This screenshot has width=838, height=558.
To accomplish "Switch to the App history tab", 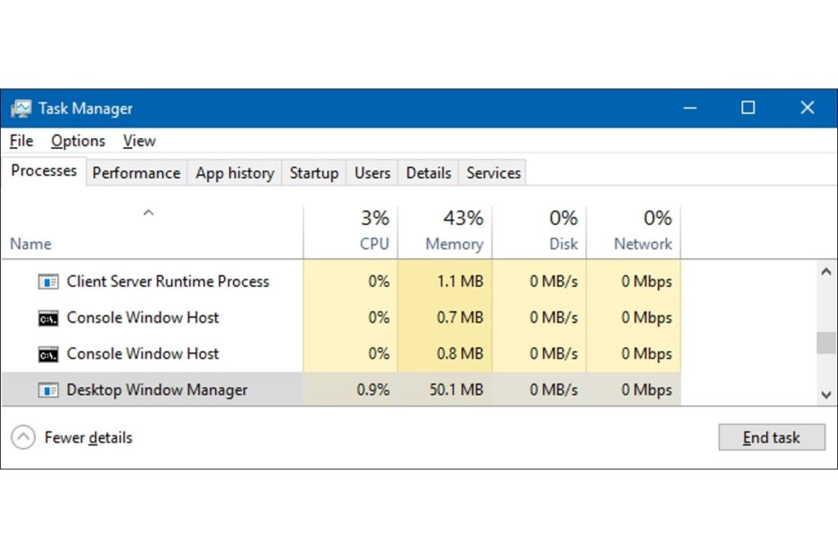I will click(234, 173).
